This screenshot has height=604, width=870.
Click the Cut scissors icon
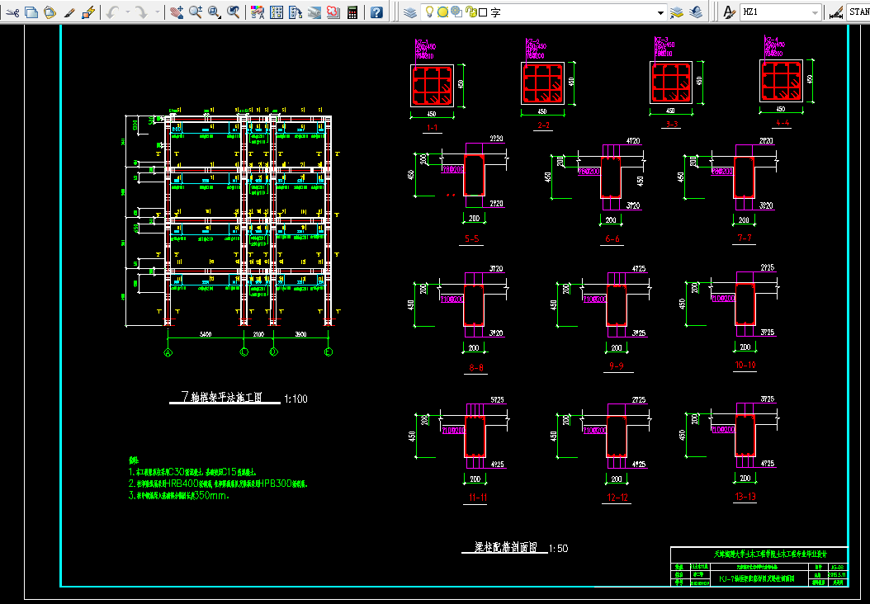12,12
